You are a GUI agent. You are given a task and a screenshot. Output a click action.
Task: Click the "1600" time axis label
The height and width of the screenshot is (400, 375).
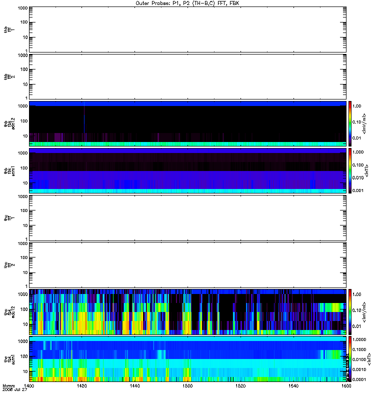[346, 385]
